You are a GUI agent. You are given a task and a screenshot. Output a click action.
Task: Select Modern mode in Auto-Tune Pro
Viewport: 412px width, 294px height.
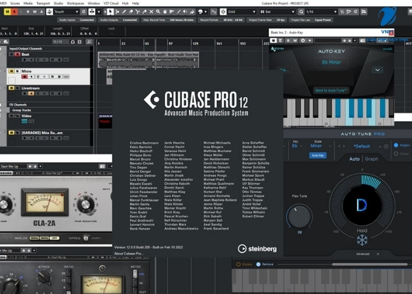(x=396, y=145)
